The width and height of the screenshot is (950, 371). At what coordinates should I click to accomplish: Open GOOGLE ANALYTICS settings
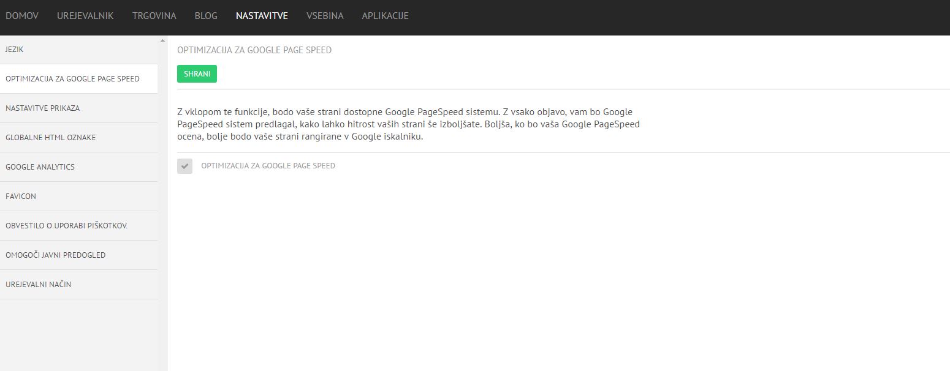(x=78, y=167)
